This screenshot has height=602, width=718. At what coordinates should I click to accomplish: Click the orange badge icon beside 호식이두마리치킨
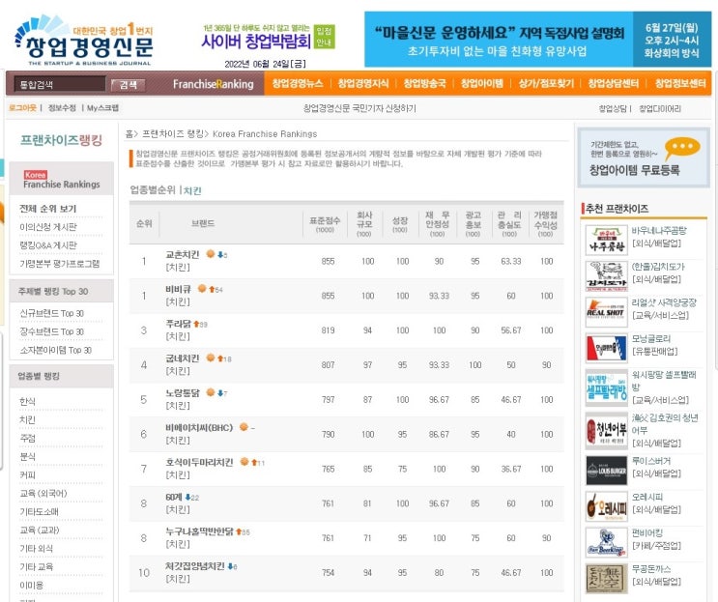244,462
